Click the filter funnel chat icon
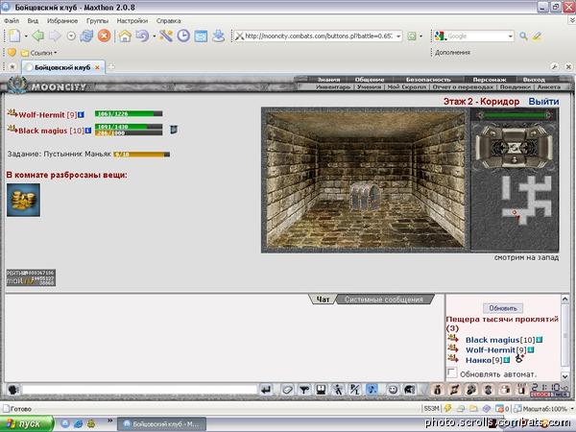 (303, 390)
